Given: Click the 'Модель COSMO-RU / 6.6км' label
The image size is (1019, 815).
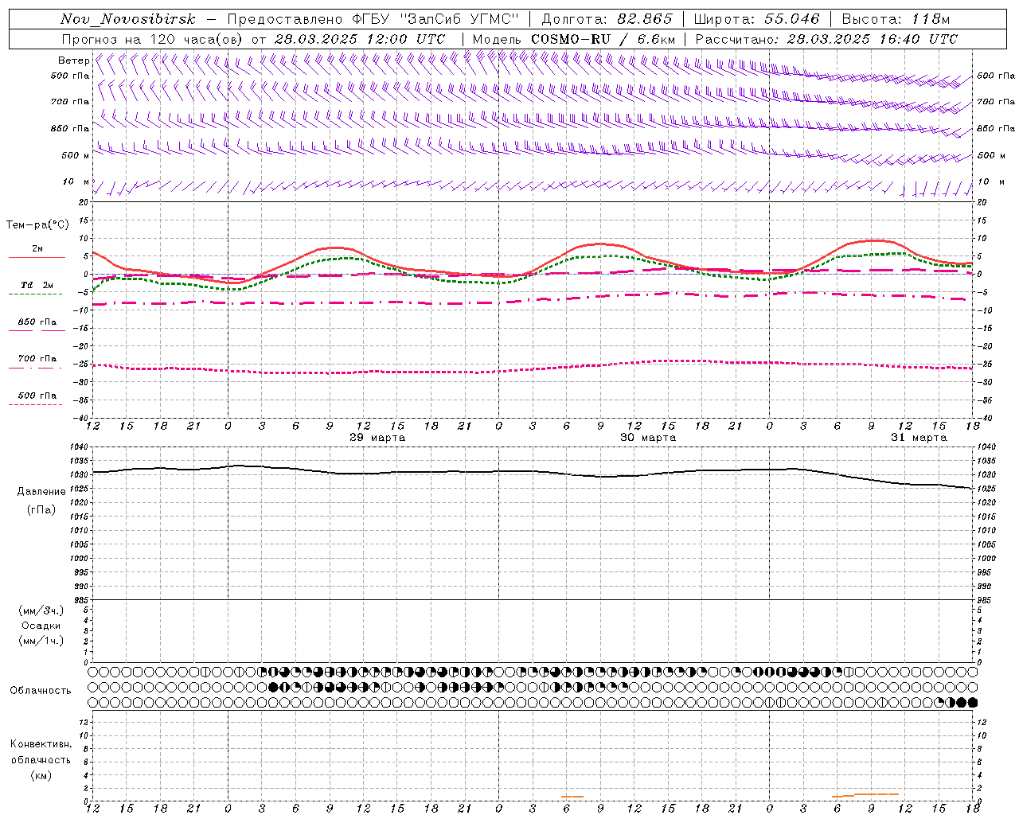Looking at the screenshot, I should (574, 39).
